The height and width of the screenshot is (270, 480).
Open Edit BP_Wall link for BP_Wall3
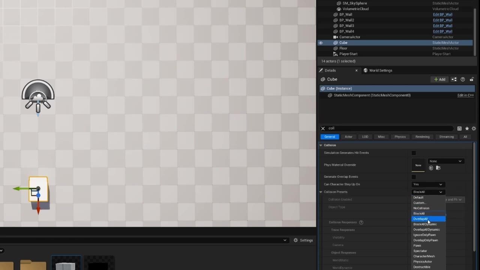pos(442,26)
